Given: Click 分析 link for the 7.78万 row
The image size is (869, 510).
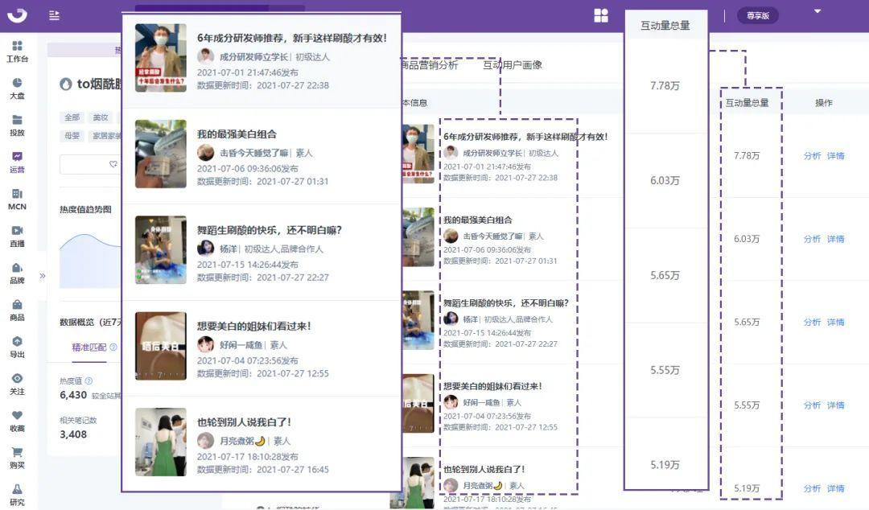Looking at the screenshot, I should [x=812, y=156].
